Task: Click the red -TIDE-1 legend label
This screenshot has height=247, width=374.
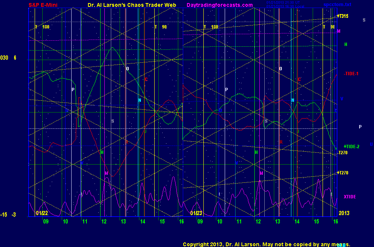Action: [351, 73]
